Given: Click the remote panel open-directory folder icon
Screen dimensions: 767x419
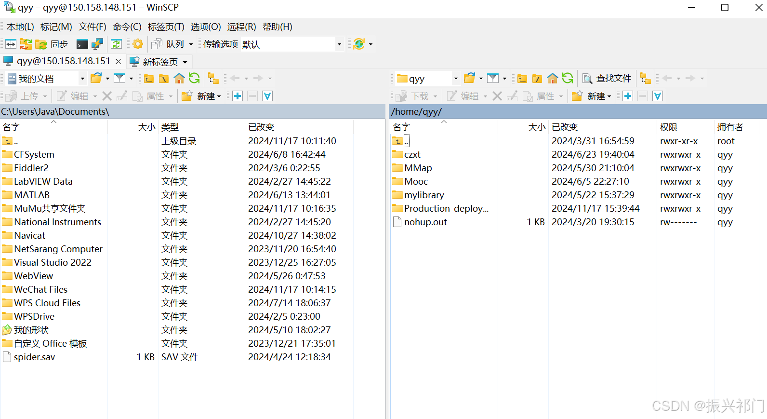Looking at the screenshot, I should point(470,78).
